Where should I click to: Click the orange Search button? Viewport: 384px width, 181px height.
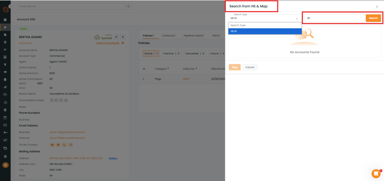click(373, 18)
